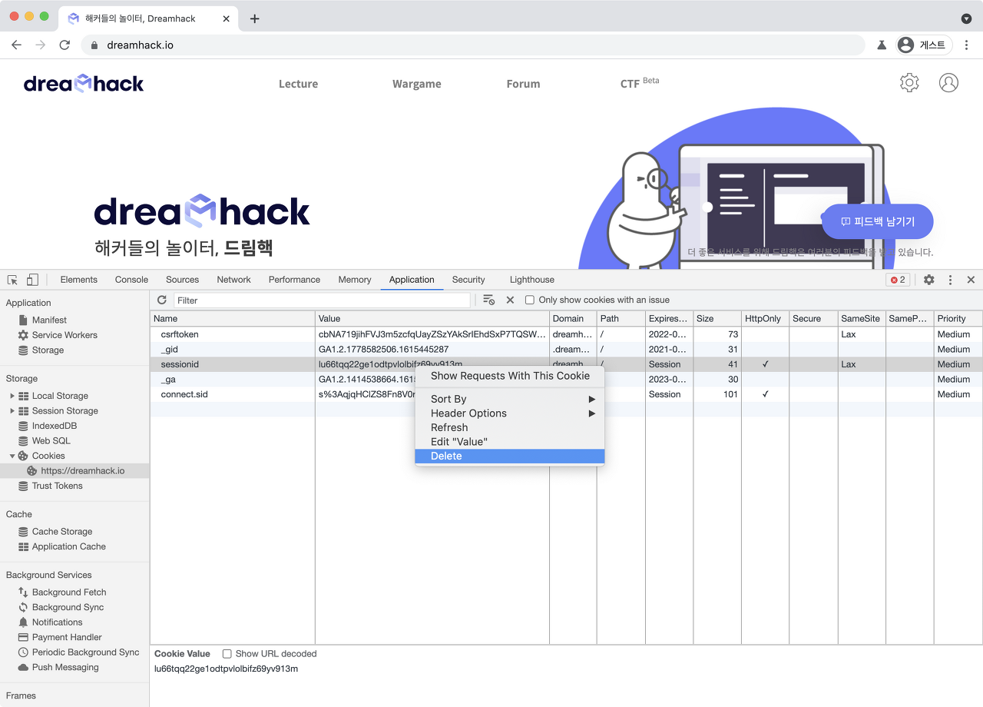Click the Web SQL database icon
Screen dimensions: 983x707
23,440
